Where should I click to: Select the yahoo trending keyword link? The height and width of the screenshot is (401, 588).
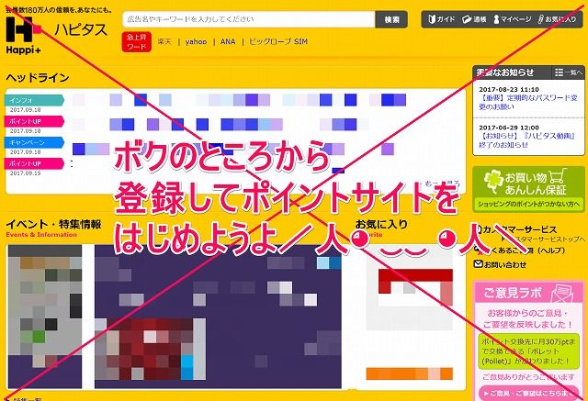[x=196, y=41]
